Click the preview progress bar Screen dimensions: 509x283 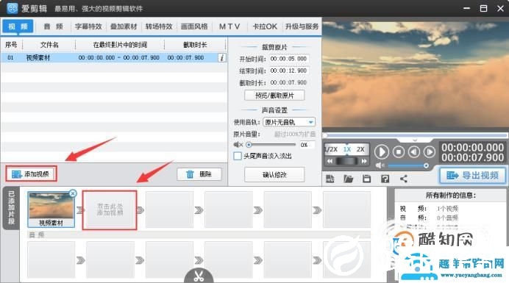pos(415,135)
